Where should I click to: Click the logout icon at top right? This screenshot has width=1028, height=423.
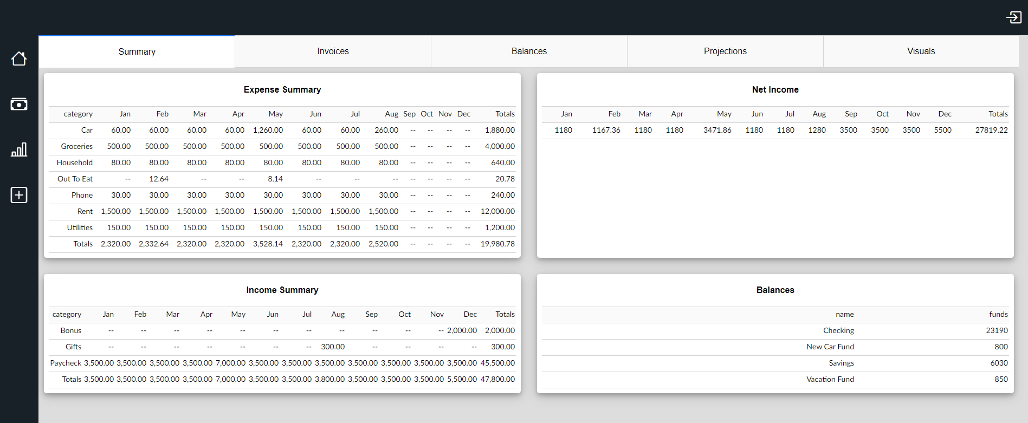pos(1013,17)
